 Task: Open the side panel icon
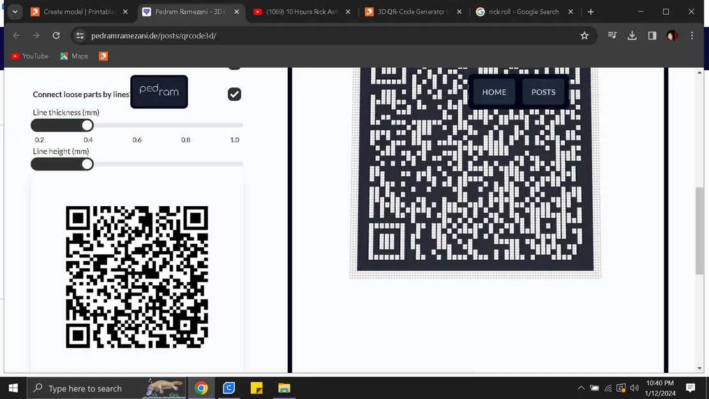[652, 36]
